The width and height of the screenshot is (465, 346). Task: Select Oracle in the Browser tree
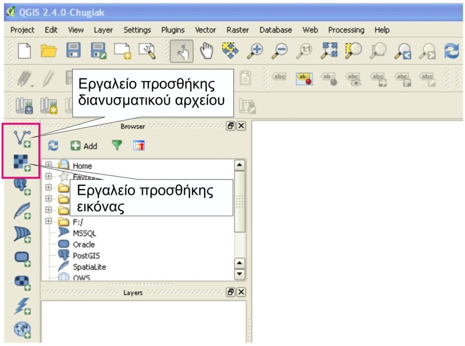click(x=84, y=244)
